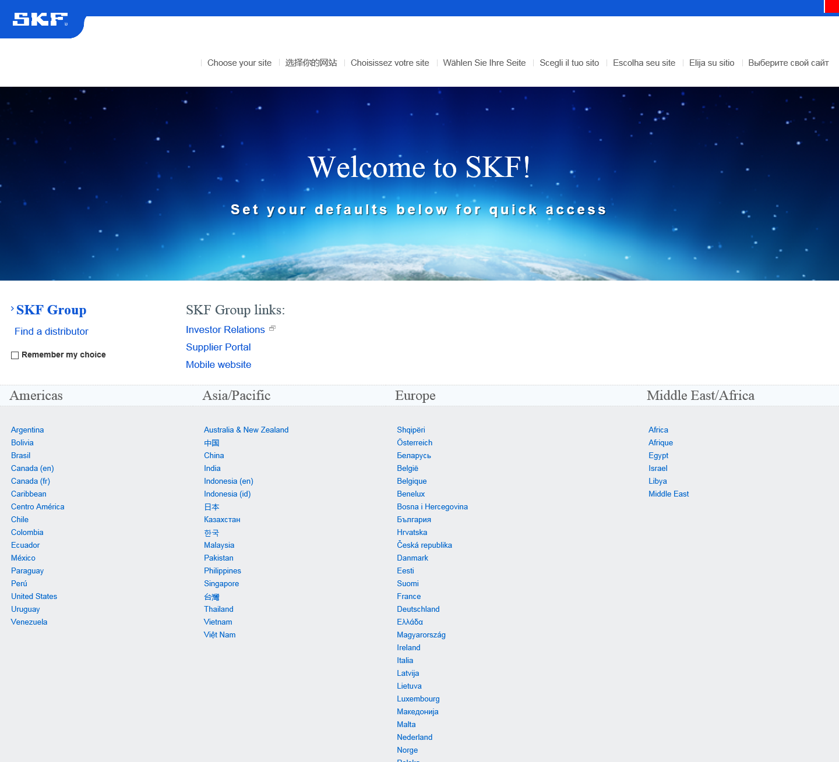
Task: Open the Benelux site
Action: [411, 494]
